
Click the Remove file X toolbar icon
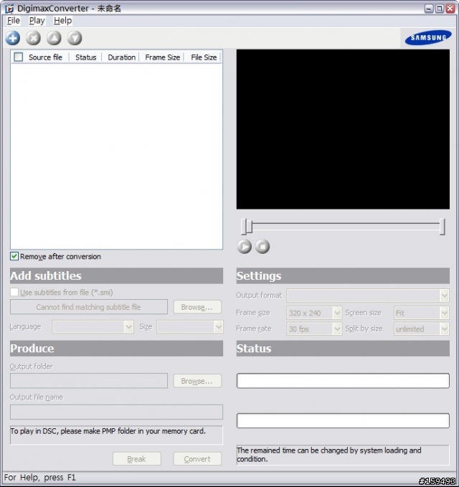click(33, 38)
